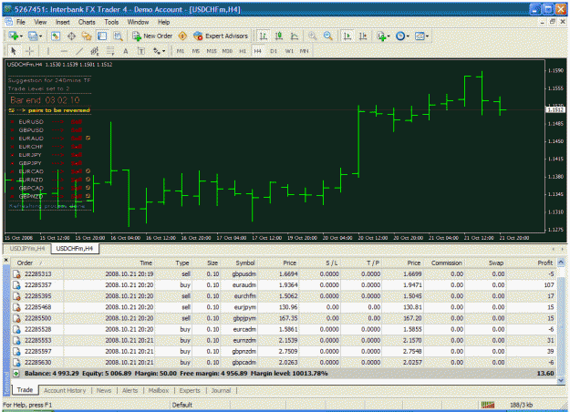
Task: Click the terminal panel vertical scrollbar
Action: click(561, 321)
